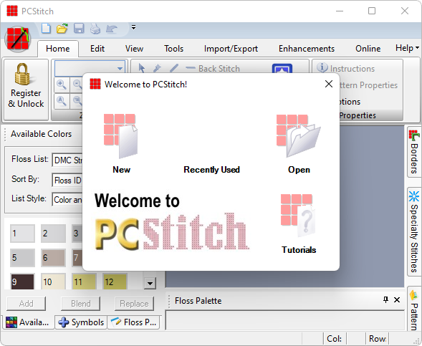Viewport: 422px width, 346px height.
Task: Open the Tutorials icon in the welcome dialog
Action: 298,216
